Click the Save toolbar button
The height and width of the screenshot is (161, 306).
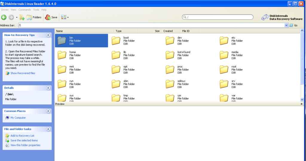pyautogui.click(x=51, y=17)
